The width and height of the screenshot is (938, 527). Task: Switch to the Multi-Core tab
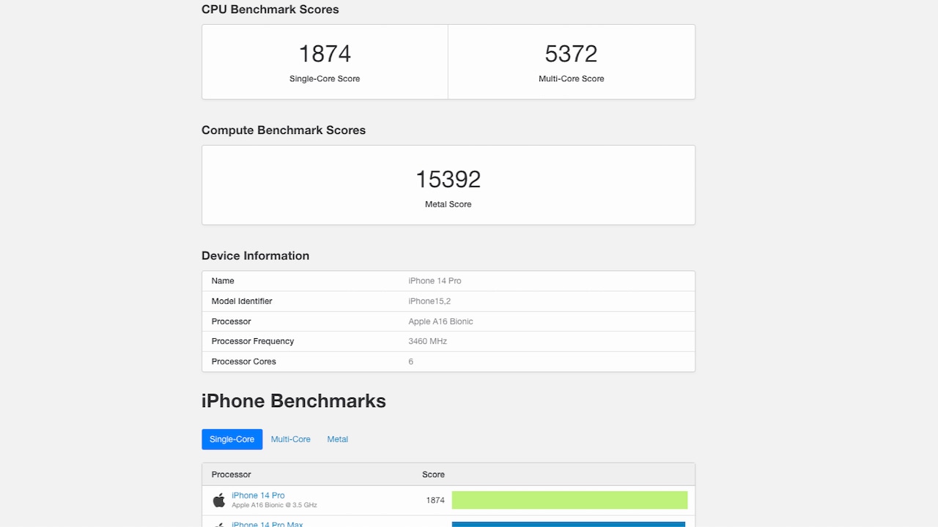click(290, 439)
